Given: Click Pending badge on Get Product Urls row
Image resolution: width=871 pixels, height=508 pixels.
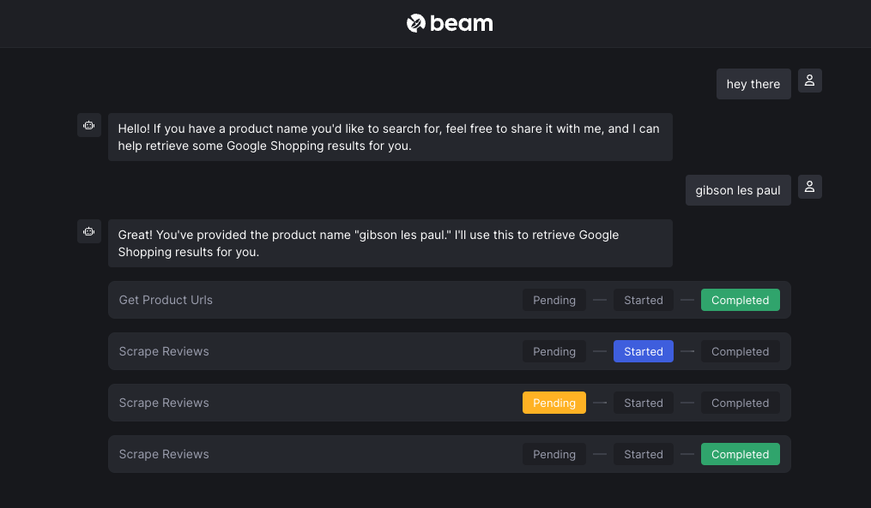Looking at the screenshot, I should coord(553,300).
